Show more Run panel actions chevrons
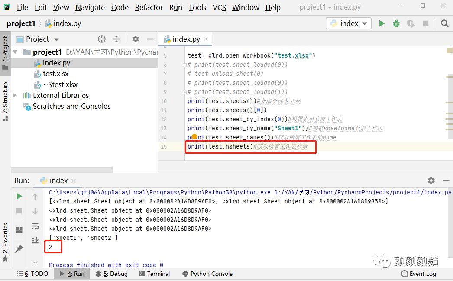The height and width of the screenshot is (281, 453). click(35, 262)
